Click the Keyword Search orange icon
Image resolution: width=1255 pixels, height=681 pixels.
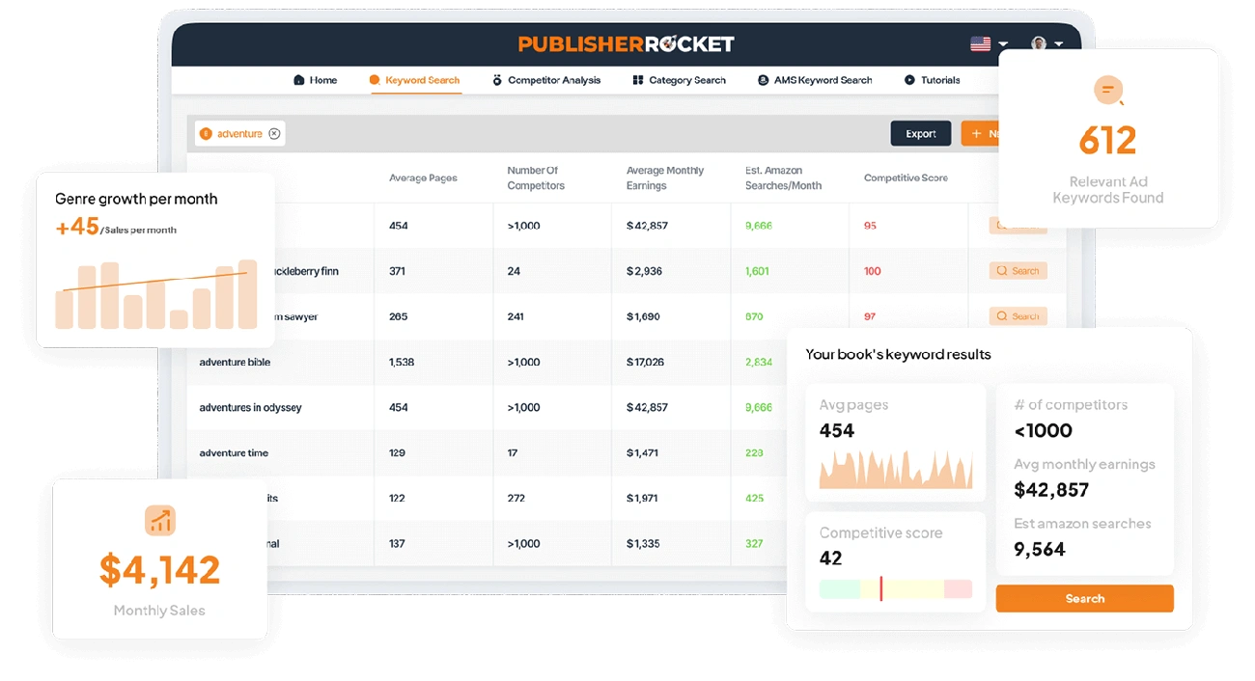pos(375,80)
